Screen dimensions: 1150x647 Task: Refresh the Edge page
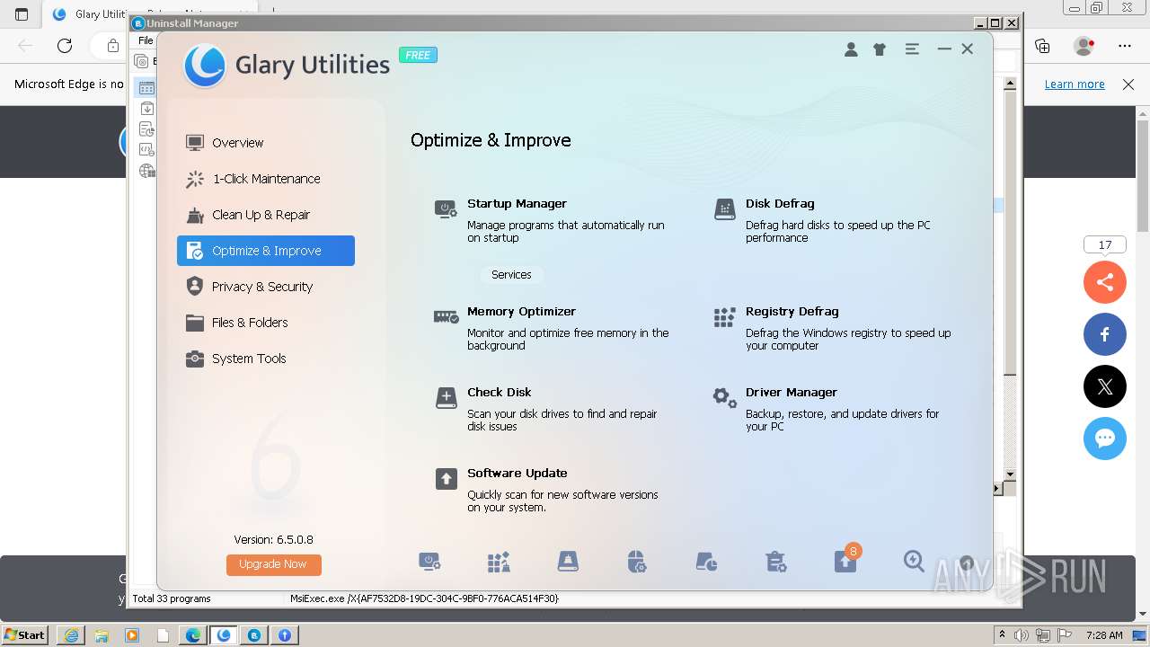click(x=65, y=46)
